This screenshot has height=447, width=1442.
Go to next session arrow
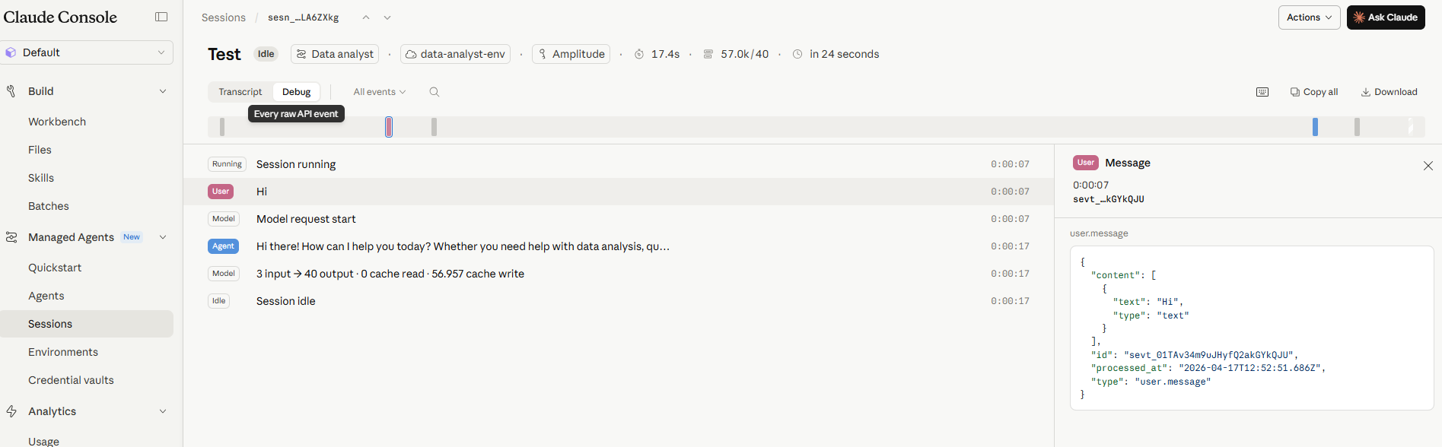(387, 17)
